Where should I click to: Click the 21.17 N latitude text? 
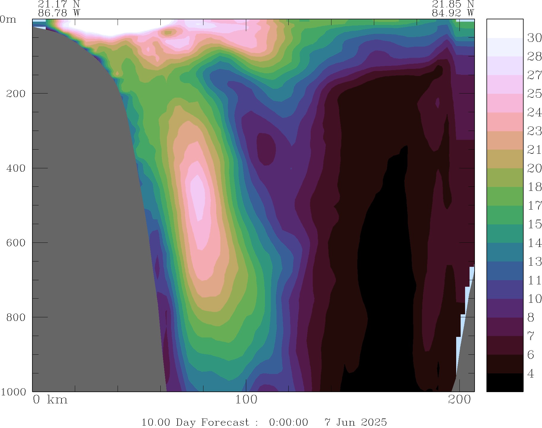(x=59, y=4)
